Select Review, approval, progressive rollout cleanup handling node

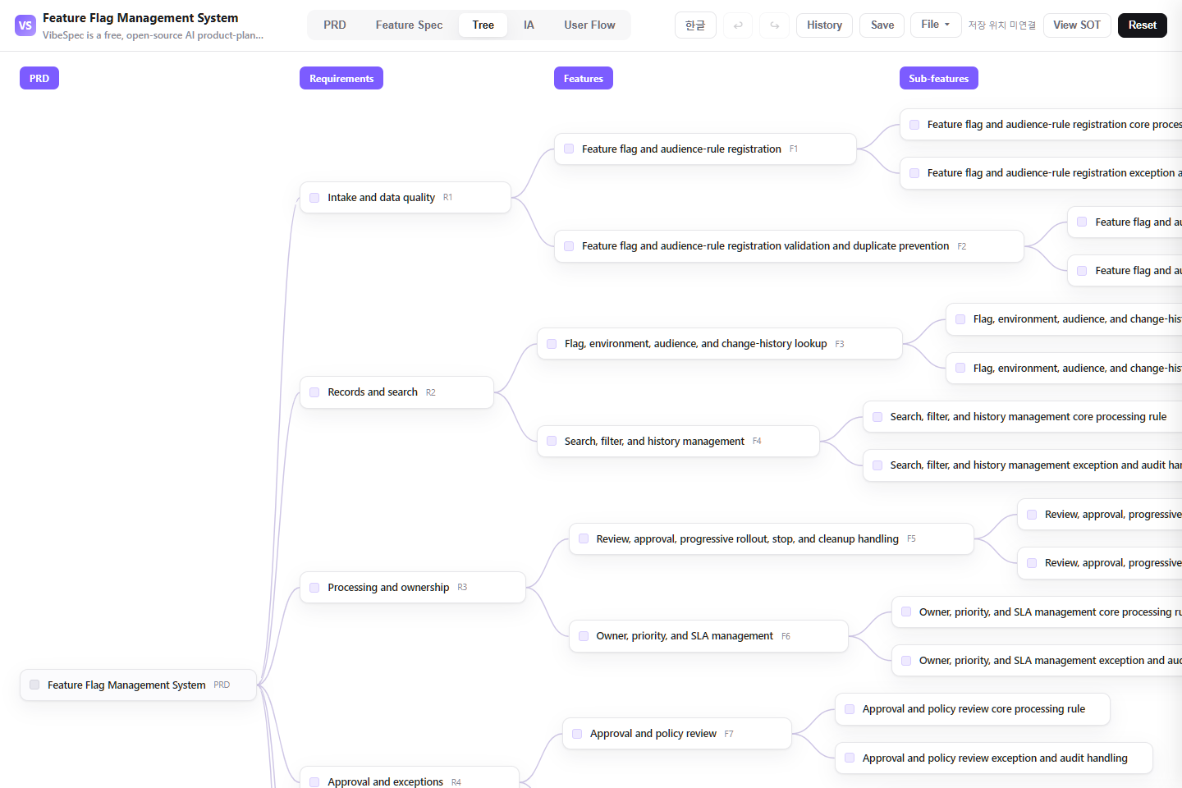pyautogui.click(x=772, y=539)
